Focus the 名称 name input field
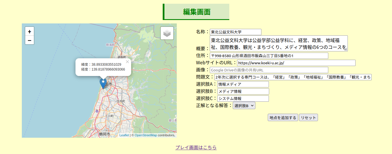Image resolution: width=392 pixels, height=154 pixels. coord(235,32)
